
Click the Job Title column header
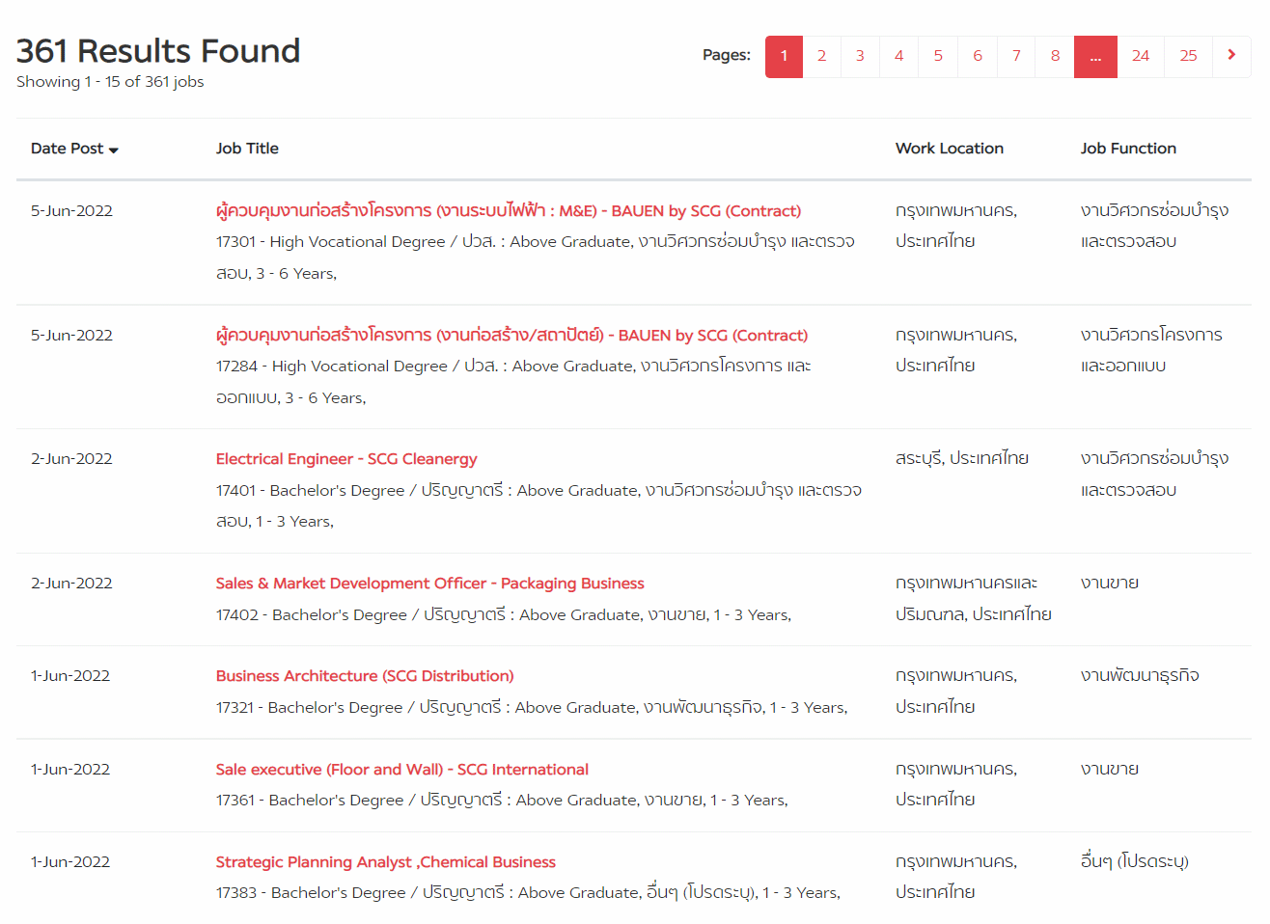[247, 149]
